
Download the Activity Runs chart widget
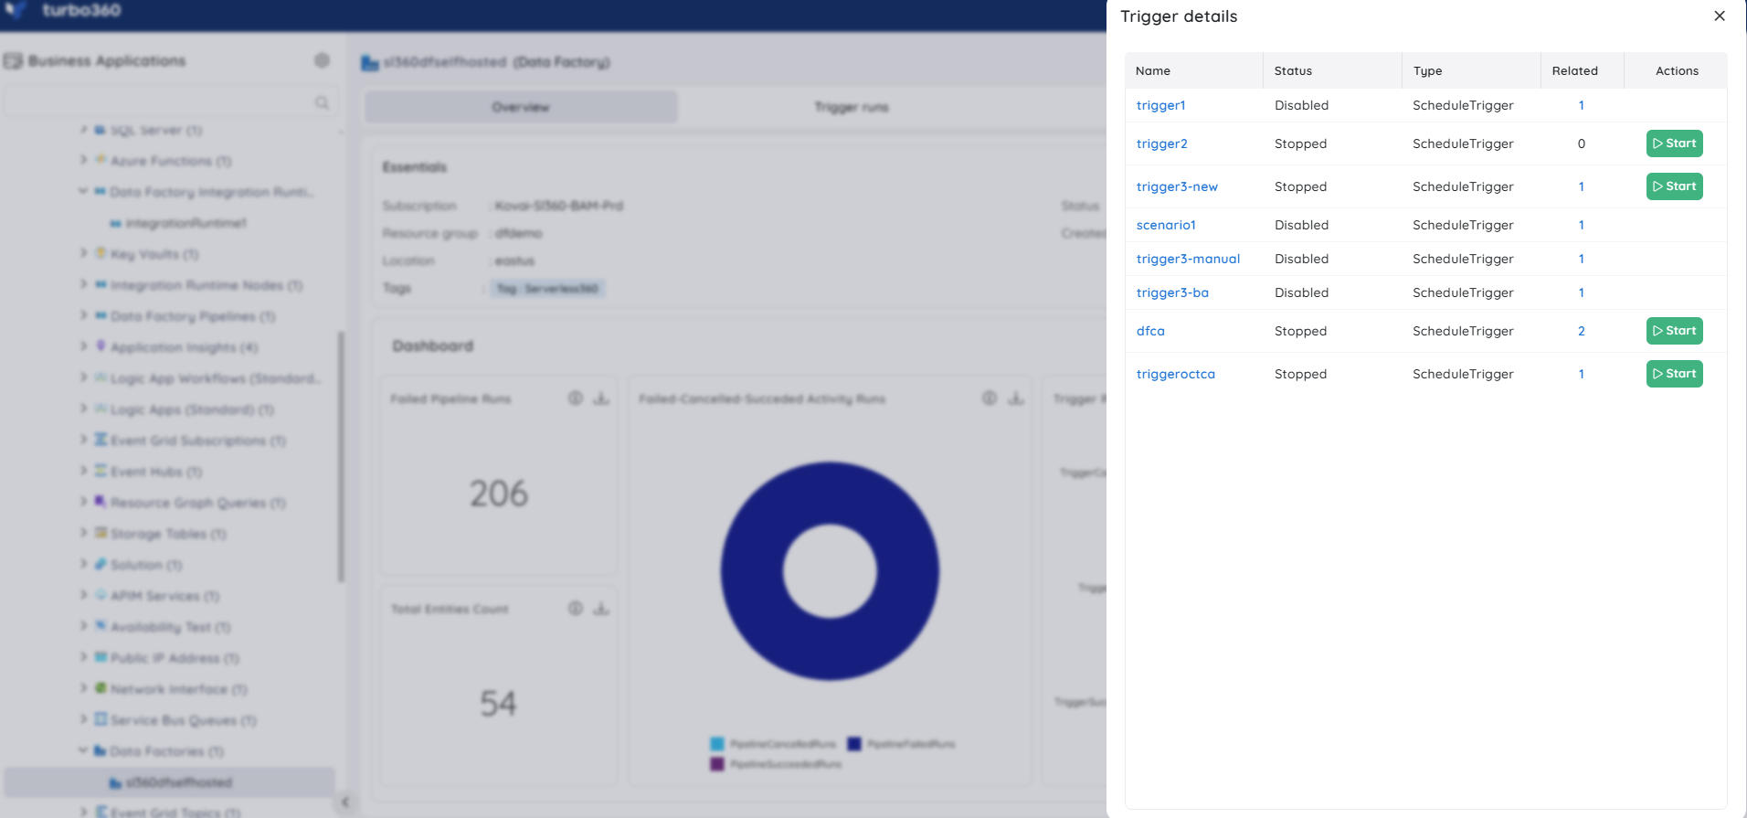(1016, 398)
